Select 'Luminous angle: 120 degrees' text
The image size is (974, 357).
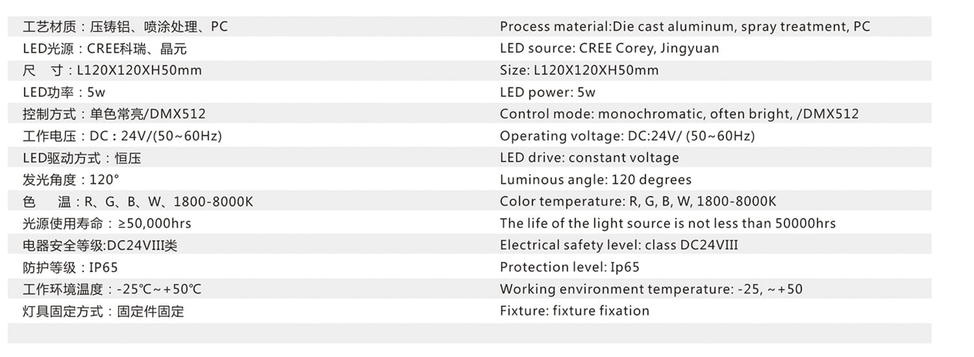[596, 180]
